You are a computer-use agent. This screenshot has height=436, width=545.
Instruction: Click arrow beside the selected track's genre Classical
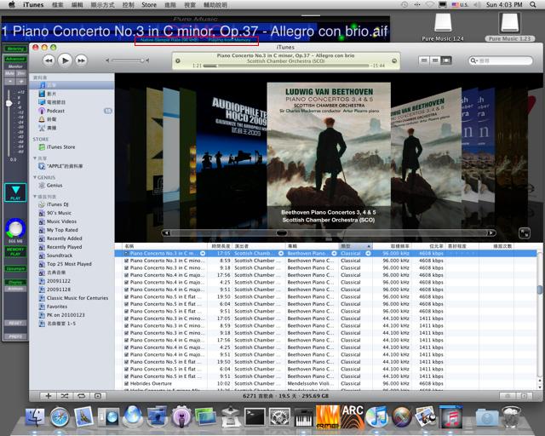(368, 254)
